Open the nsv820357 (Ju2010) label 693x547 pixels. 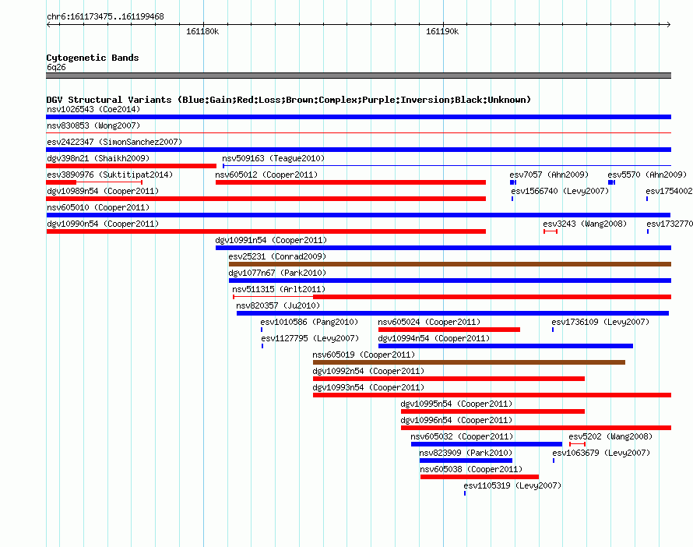(277, 305)
